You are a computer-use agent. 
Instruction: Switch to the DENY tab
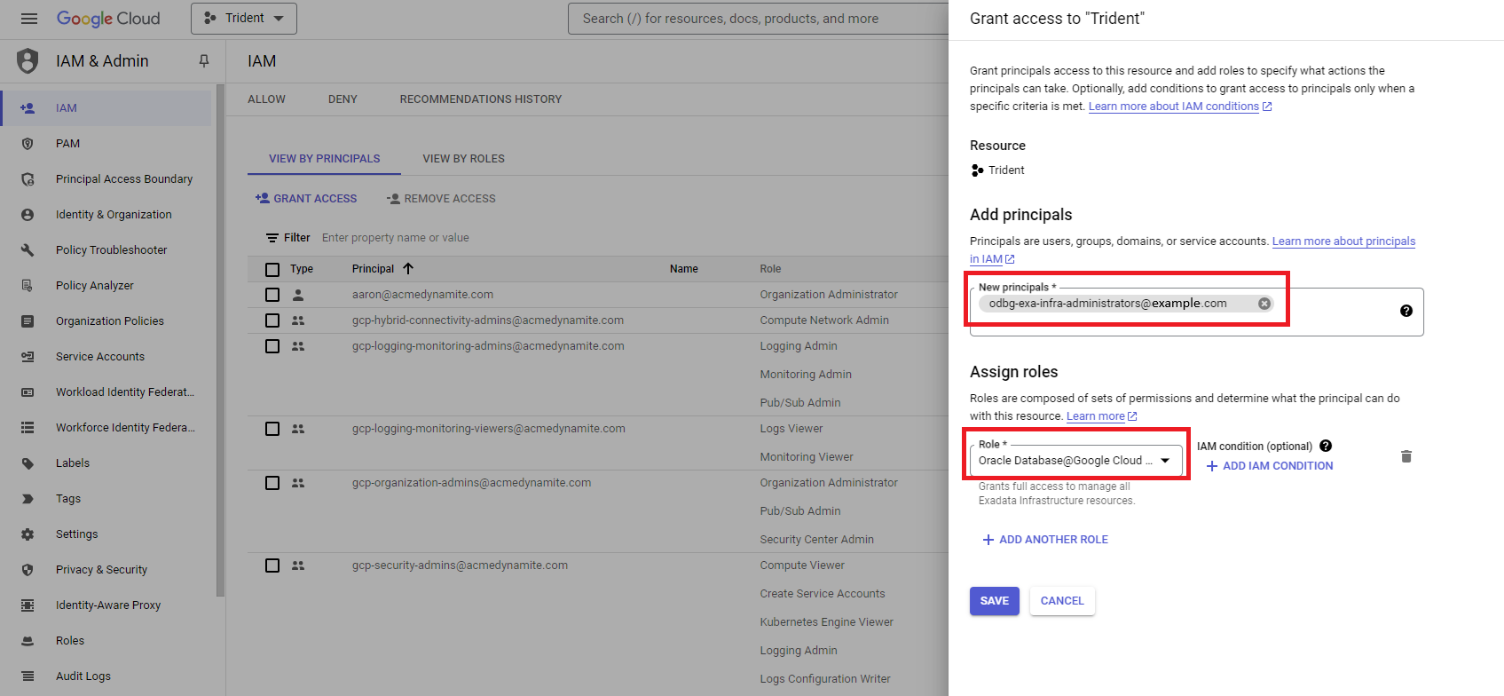(x=343, y=99)
